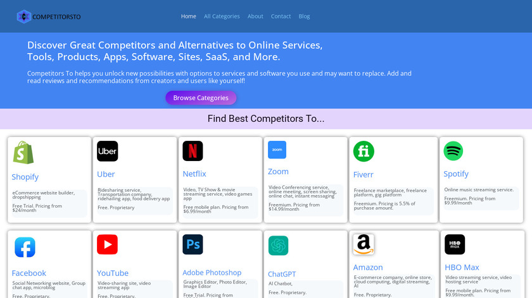
Task: Open the Uber logo icon
Action: pyautogui.click(x=108, y=151)
